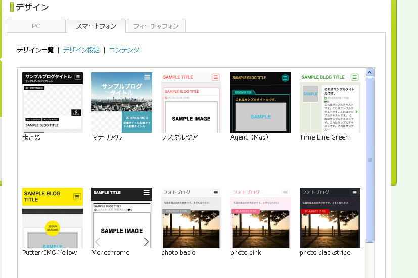Viewport: 418px width, 278px height.
Task: Choose the Monochrome design thumbnail
Action: point(122,218)
